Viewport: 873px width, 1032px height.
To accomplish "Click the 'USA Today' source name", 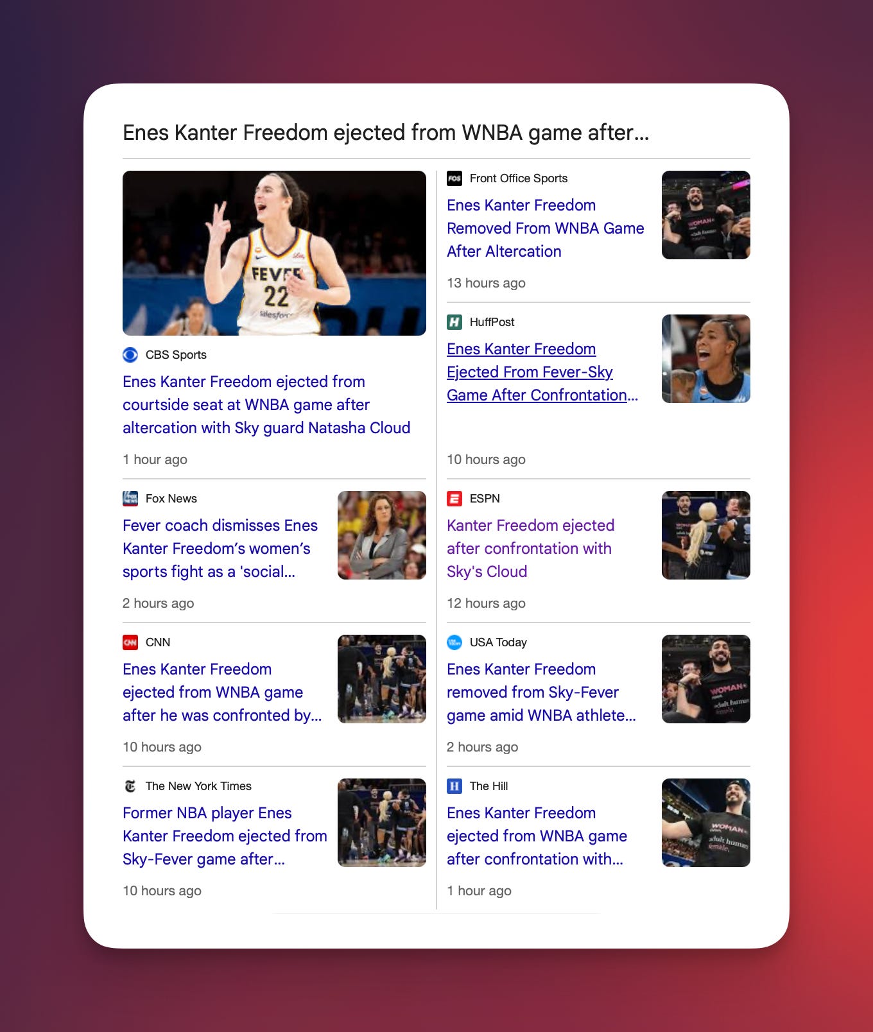I will [x=498, y=642].
